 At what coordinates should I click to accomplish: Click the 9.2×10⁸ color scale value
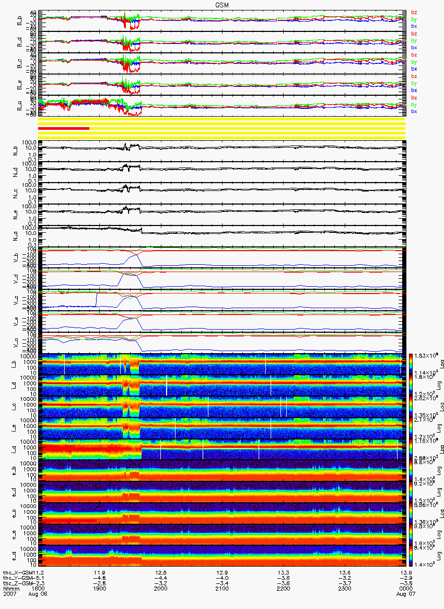pyautogui.click(x=424, y=483)
